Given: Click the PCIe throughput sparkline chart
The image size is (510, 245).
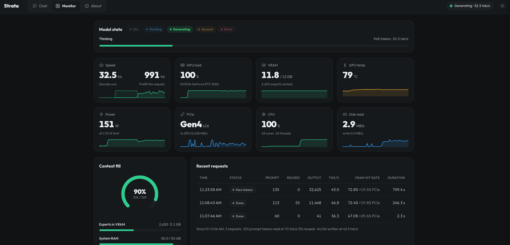Looking at the screenshot, I should (213, 143).
